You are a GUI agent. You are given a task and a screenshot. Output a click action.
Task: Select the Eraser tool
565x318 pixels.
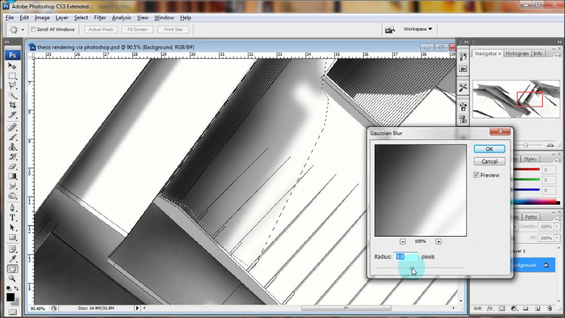[x=12, y=167]
